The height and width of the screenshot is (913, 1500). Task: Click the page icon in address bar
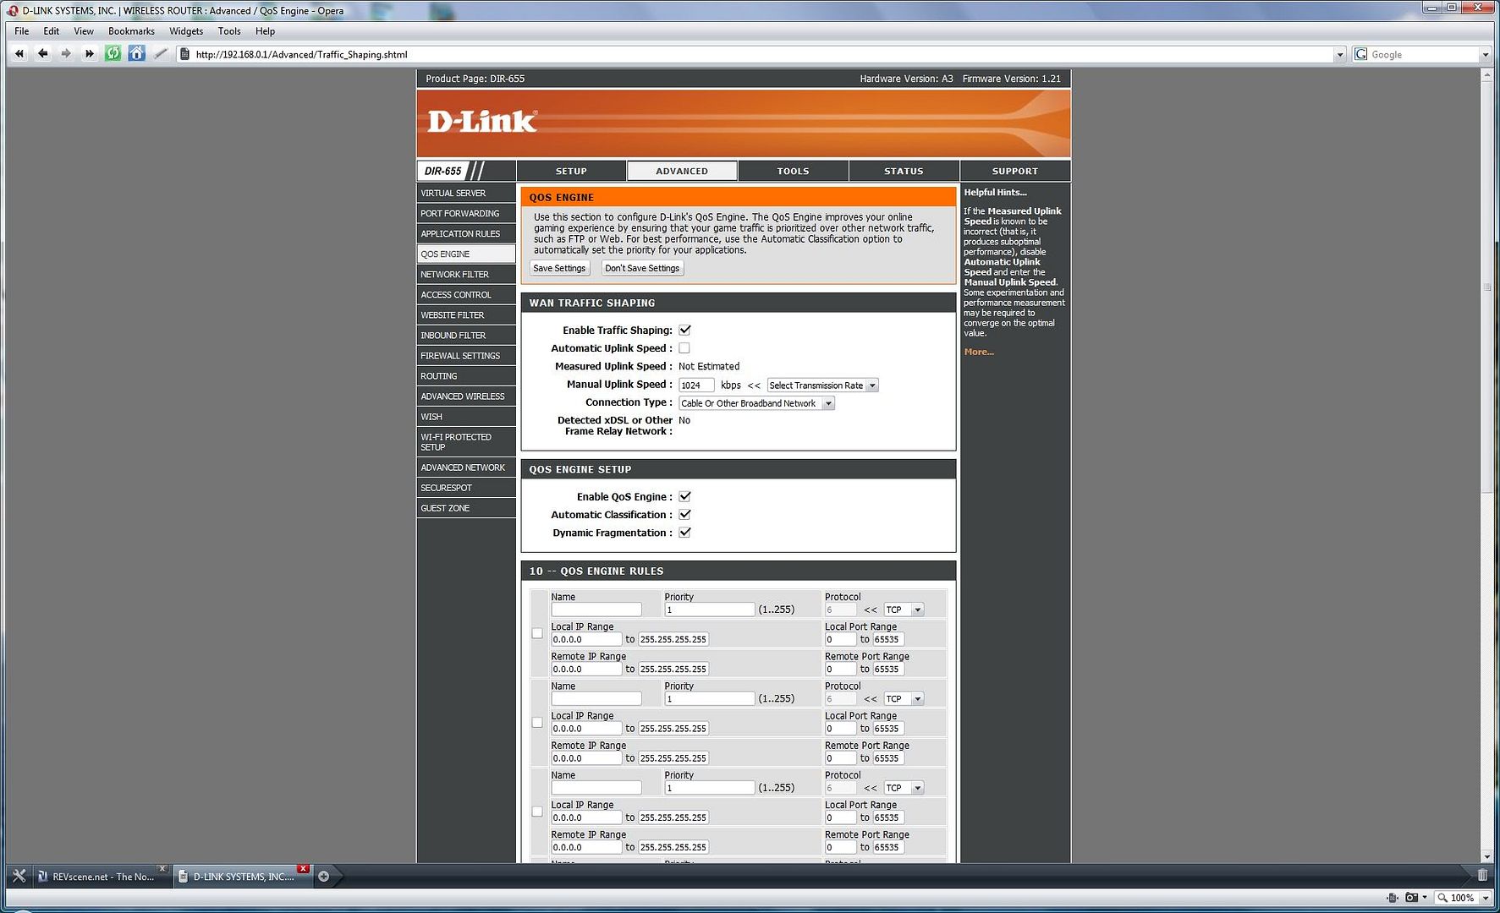[184, 54]
